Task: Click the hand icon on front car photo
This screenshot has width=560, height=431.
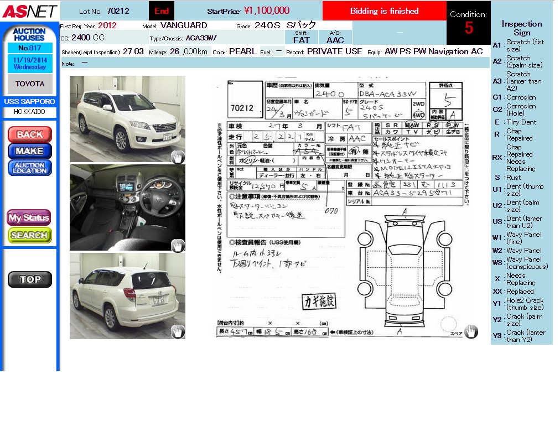Action: (178, 157)
